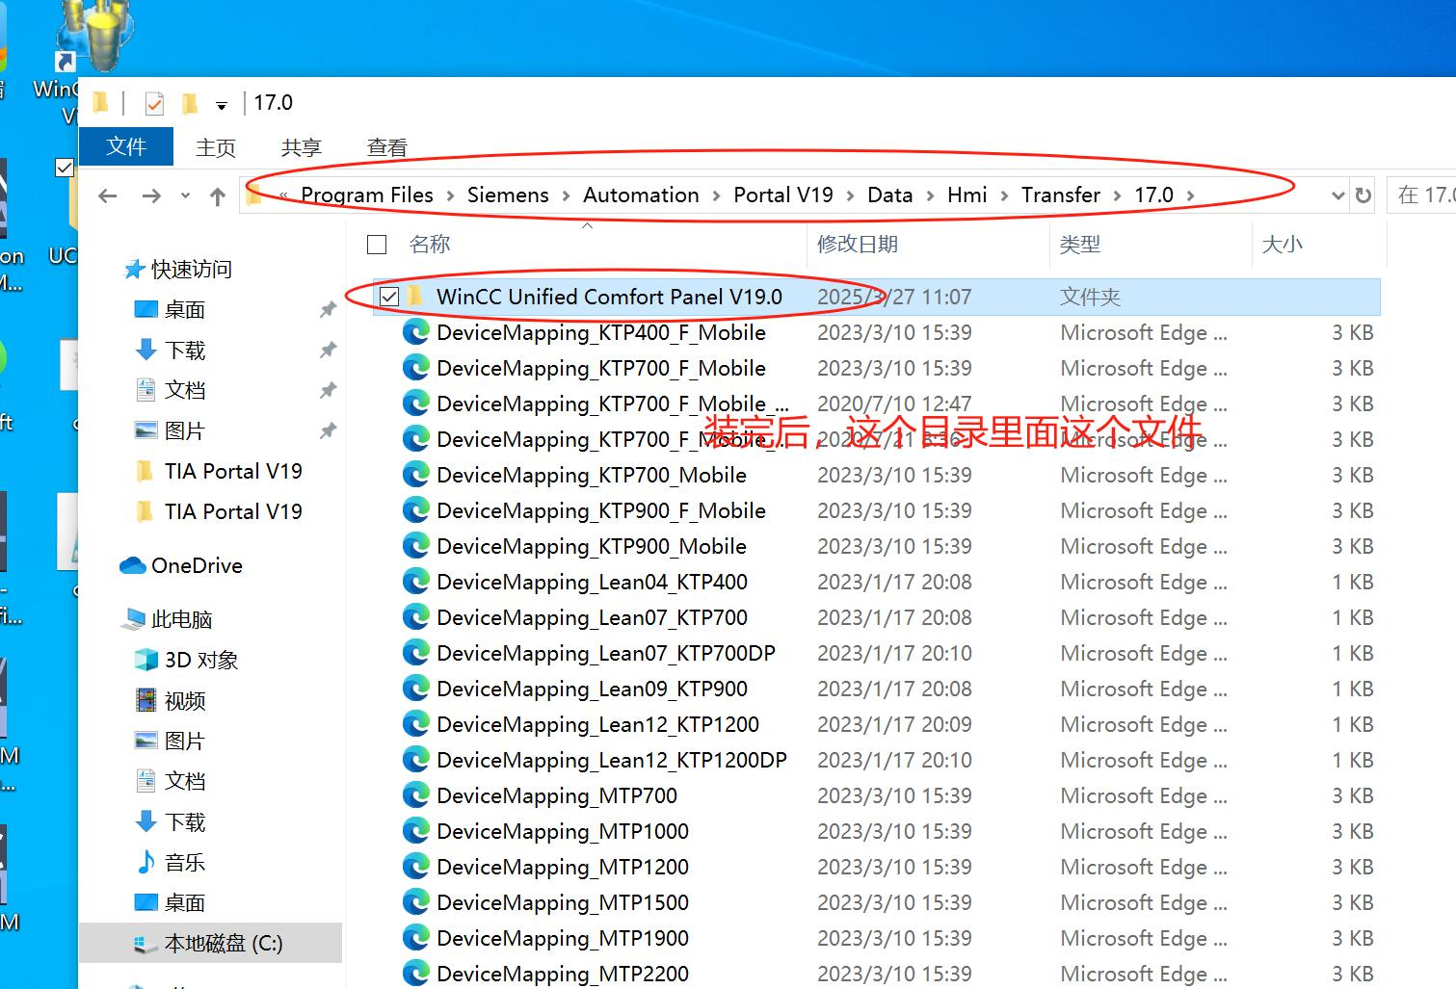Click the Back navigation arrow

[108, 196]
